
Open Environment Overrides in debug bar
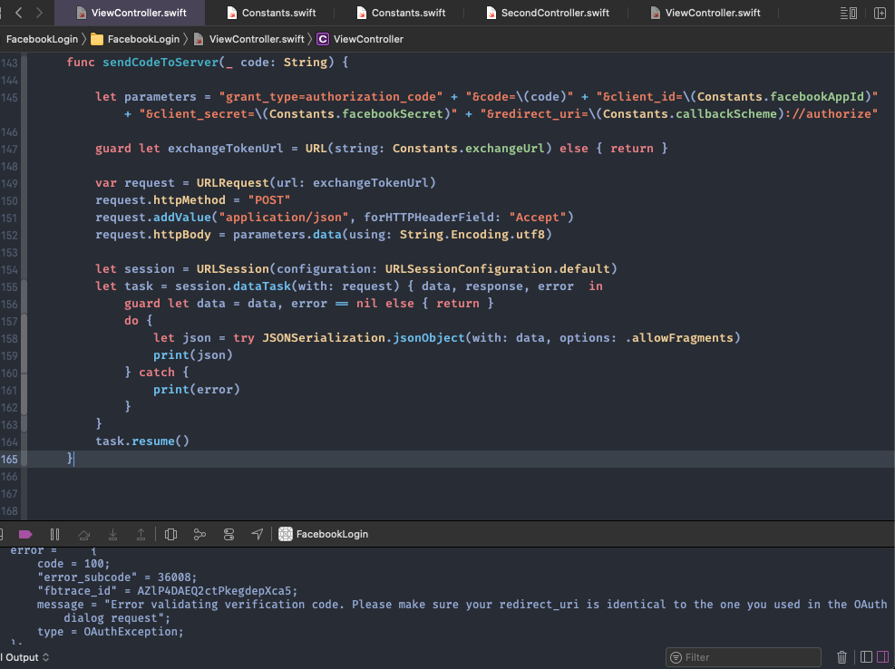click(x=229, y=534)
